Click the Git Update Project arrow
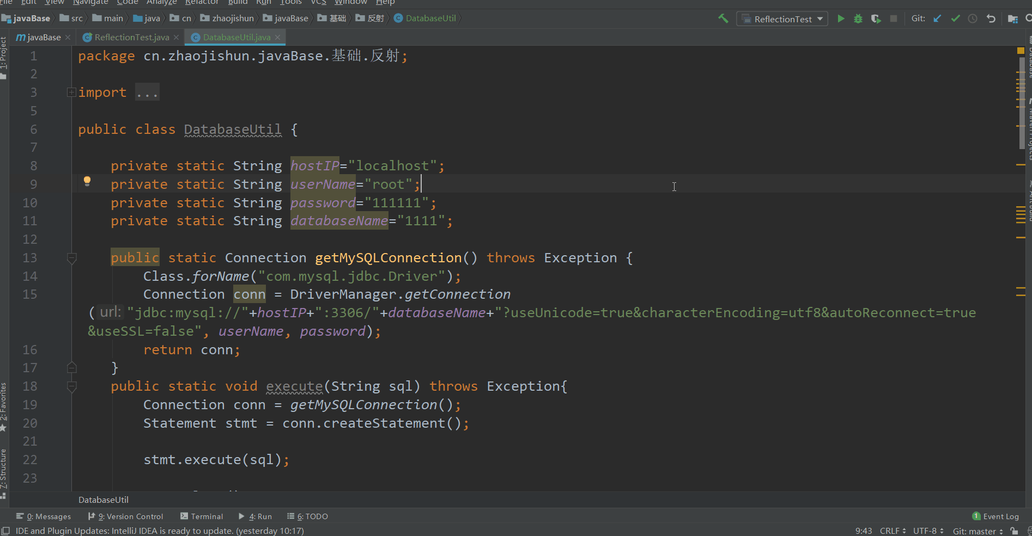Viewport: 1032px width, 536px height. point(937,19)
